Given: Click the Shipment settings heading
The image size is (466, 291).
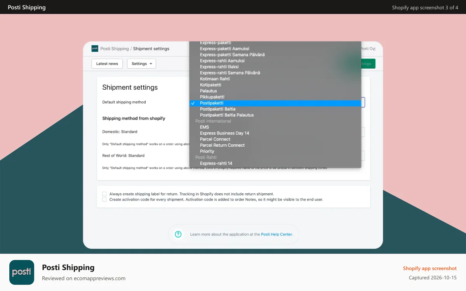Looking at the screenshot, I should click(130, 87).
